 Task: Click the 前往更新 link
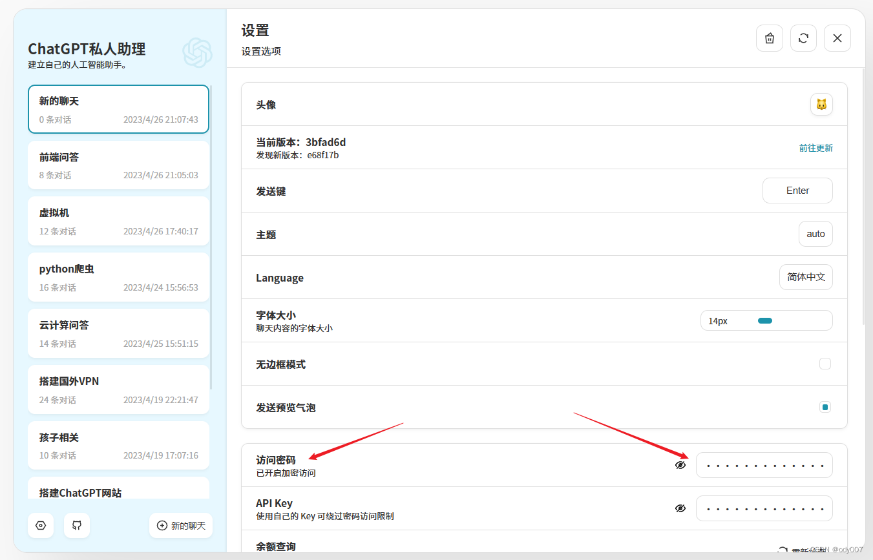(816, 148)
